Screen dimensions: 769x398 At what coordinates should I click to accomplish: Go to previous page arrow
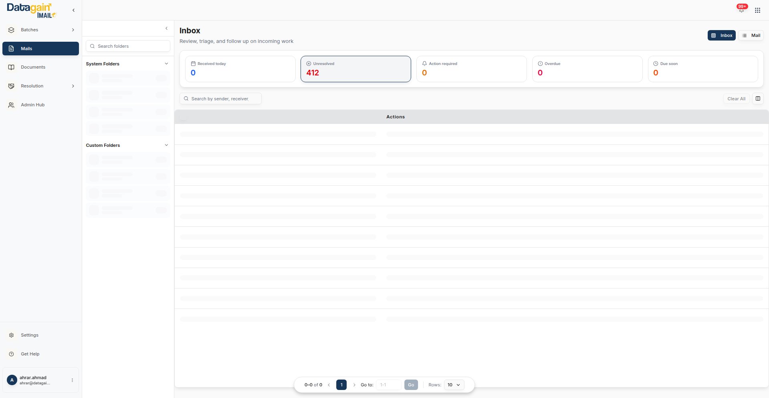[329, 385]
